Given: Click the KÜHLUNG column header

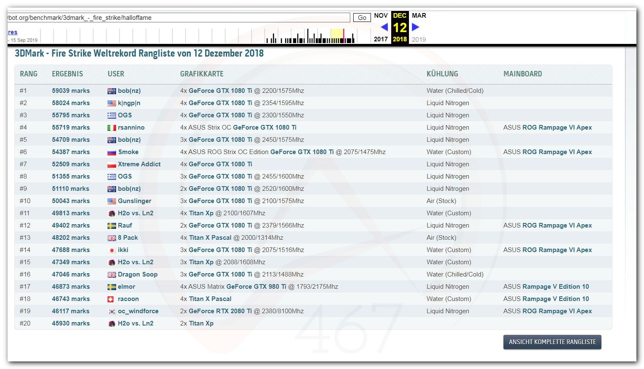Looking at the screenshot, I should (x=442, y=74).
